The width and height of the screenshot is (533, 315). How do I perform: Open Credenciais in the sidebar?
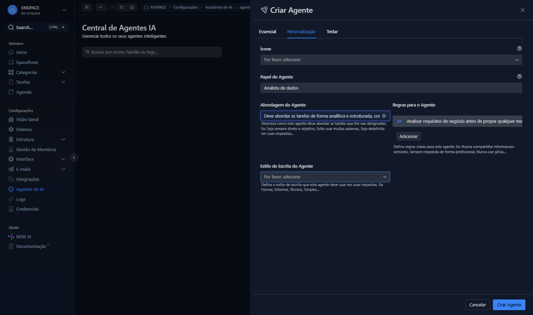[x=27, y=209]
